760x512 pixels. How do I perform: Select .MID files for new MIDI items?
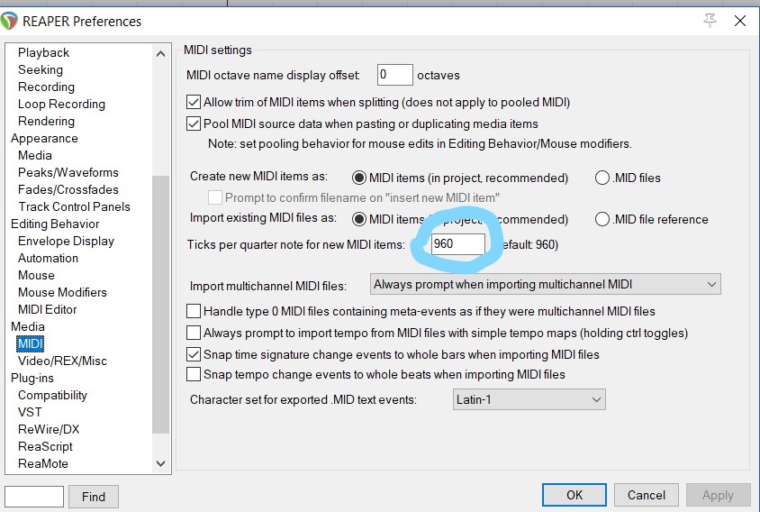coord(602,178)
